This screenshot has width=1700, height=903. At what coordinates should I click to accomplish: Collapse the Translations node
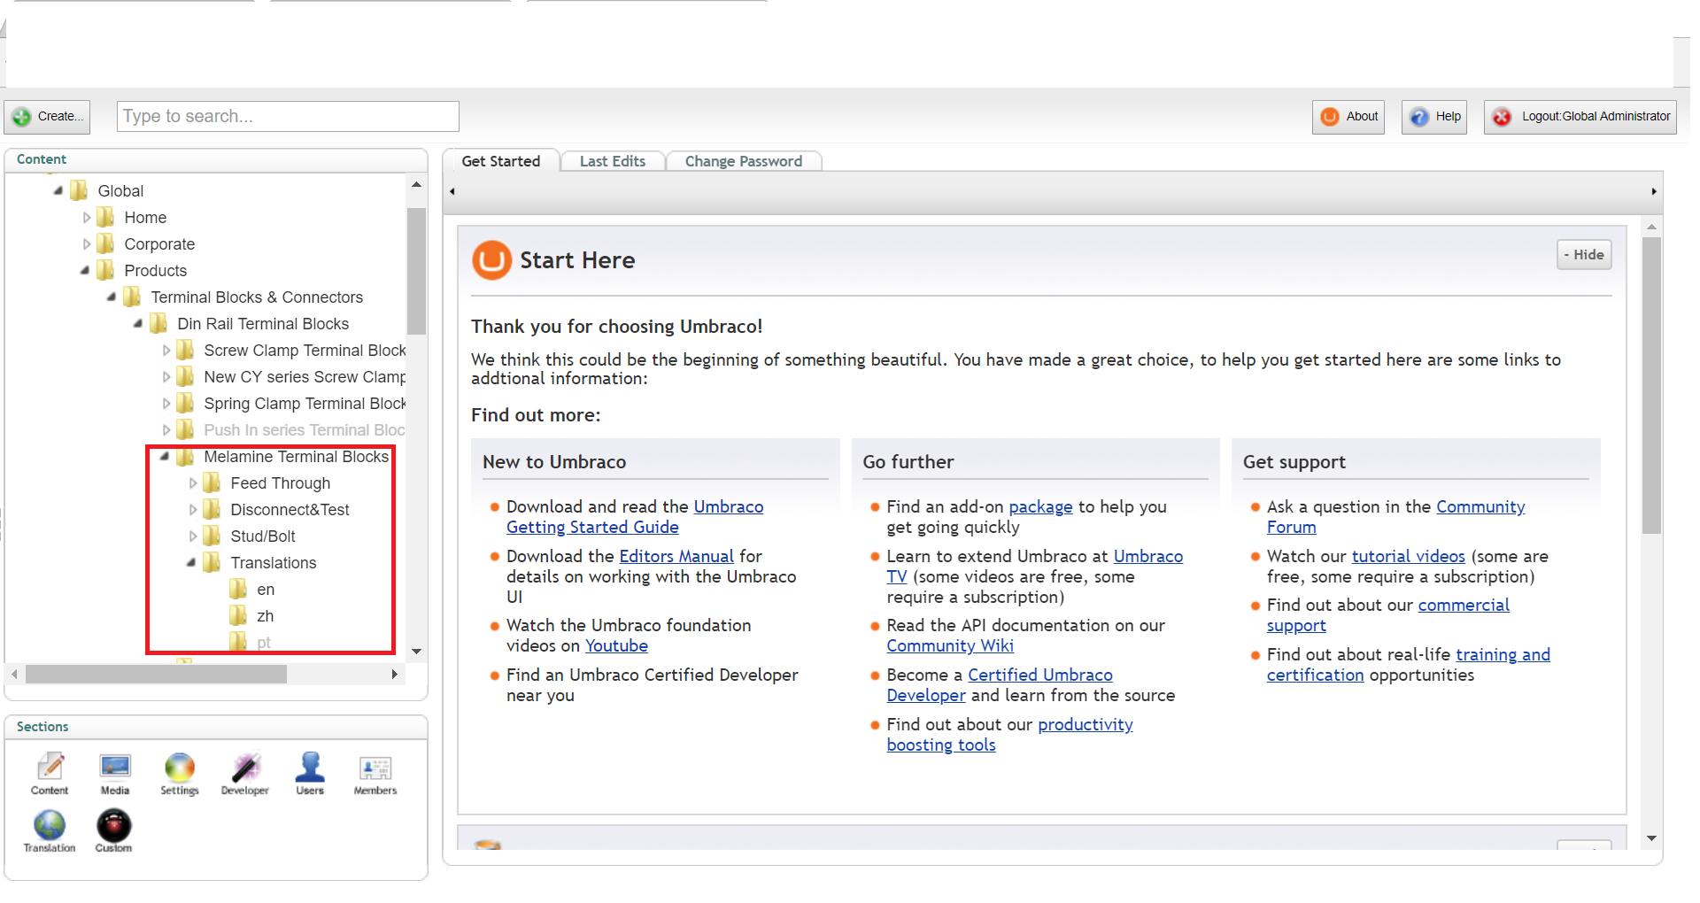(191, 562)
